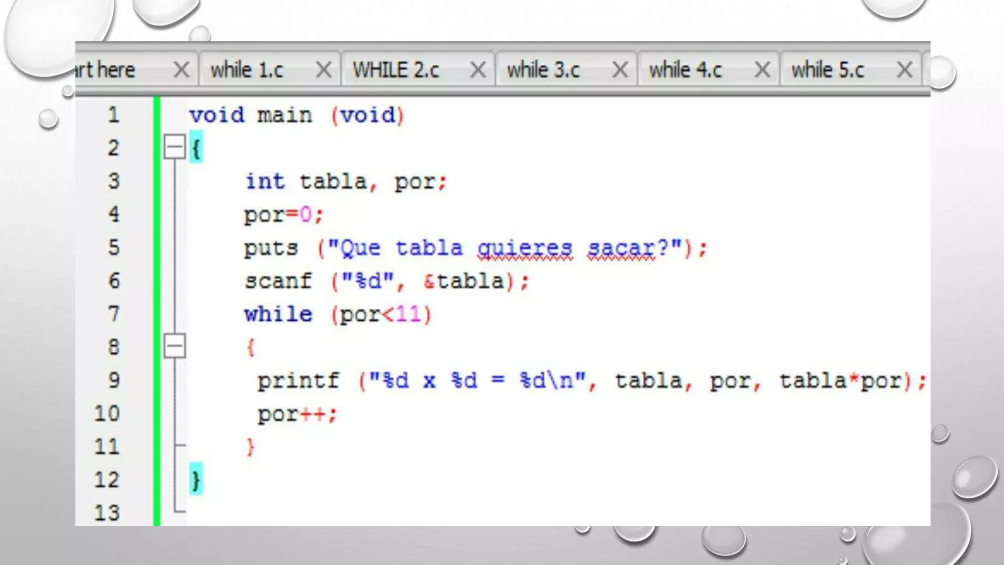Viewport: 1004px width, 565px height.
Task: Open the 'WHILE 2.c' tab
Action: tap(396, 70)
